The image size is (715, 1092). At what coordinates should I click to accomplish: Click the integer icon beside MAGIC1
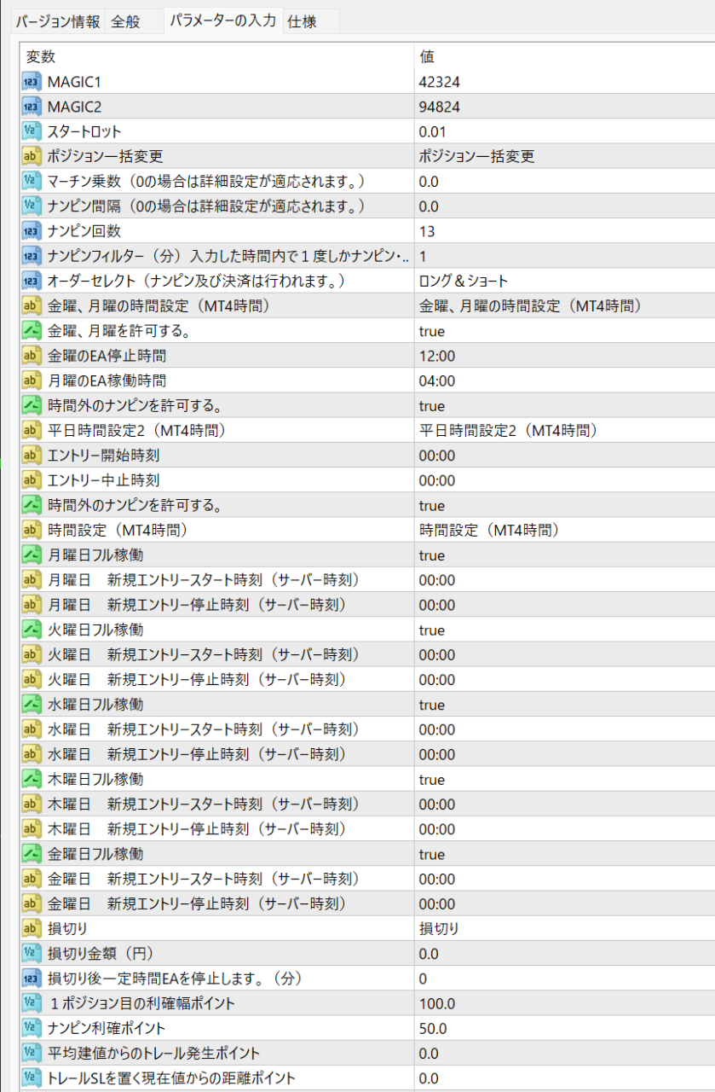click(x=32, y=82)
